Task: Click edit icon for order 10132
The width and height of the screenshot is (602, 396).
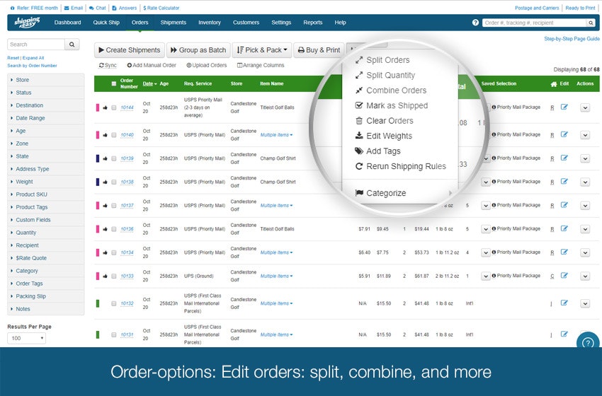Action: pos(564,303)
